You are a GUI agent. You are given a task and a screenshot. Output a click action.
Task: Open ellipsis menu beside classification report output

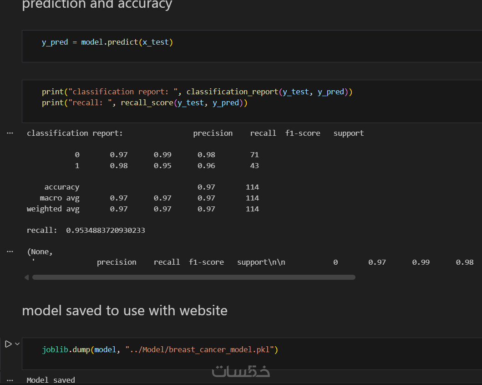10,133
